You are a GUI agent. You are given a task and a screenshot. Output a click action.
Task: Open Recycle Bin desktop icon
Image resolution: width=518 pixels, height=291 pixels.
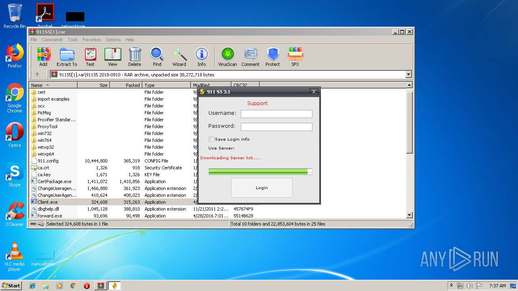[x=15, y=16]
